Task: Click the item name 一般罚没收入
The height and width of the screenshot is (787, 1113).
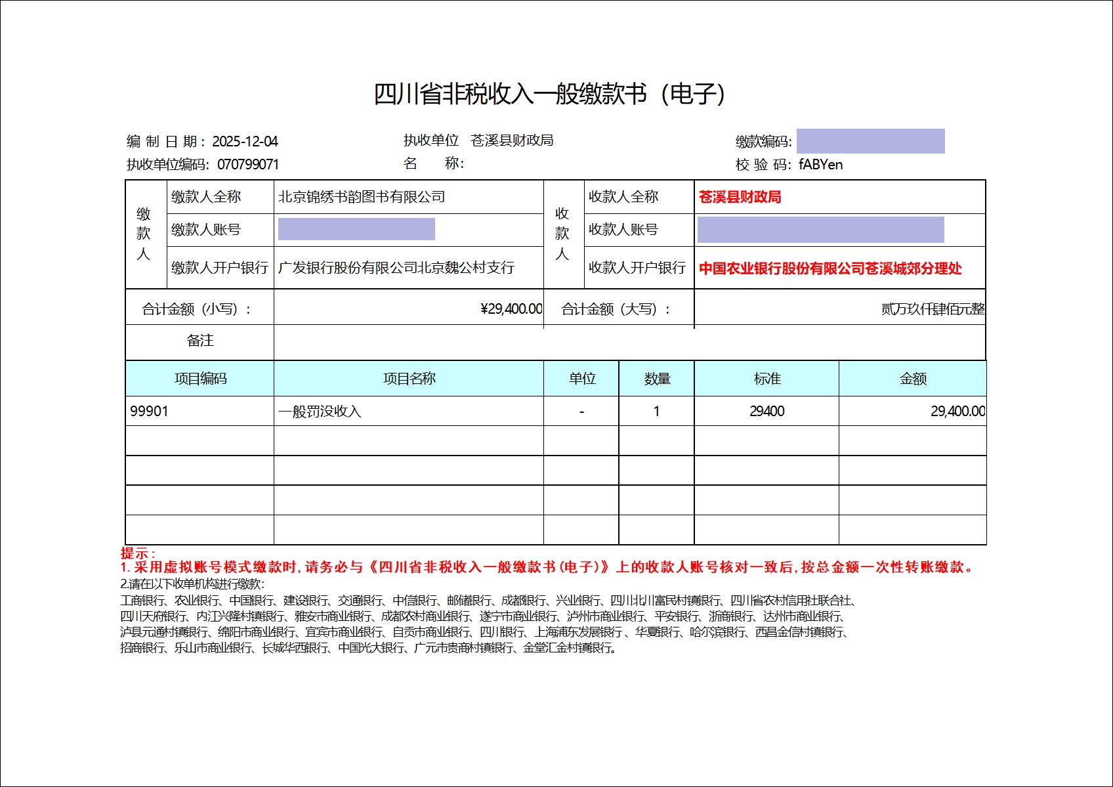Action: coord(320,412)
